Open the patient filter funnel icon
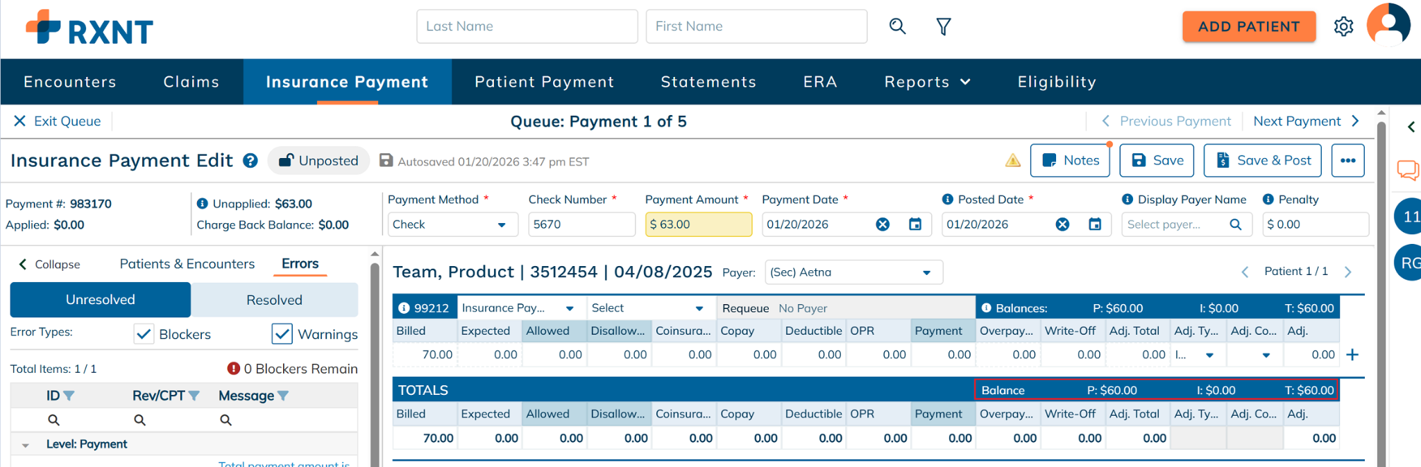 (943, 26)
